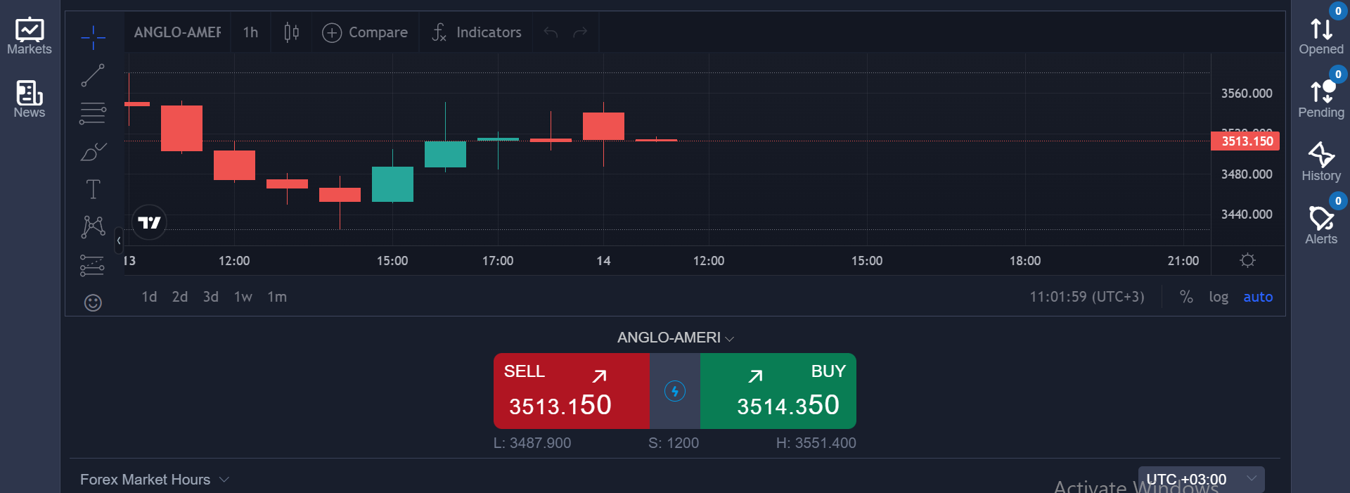Open the Fibonacci retracement tool
The width and height of the screenshot is (1350, 493).
coord(93,113)
